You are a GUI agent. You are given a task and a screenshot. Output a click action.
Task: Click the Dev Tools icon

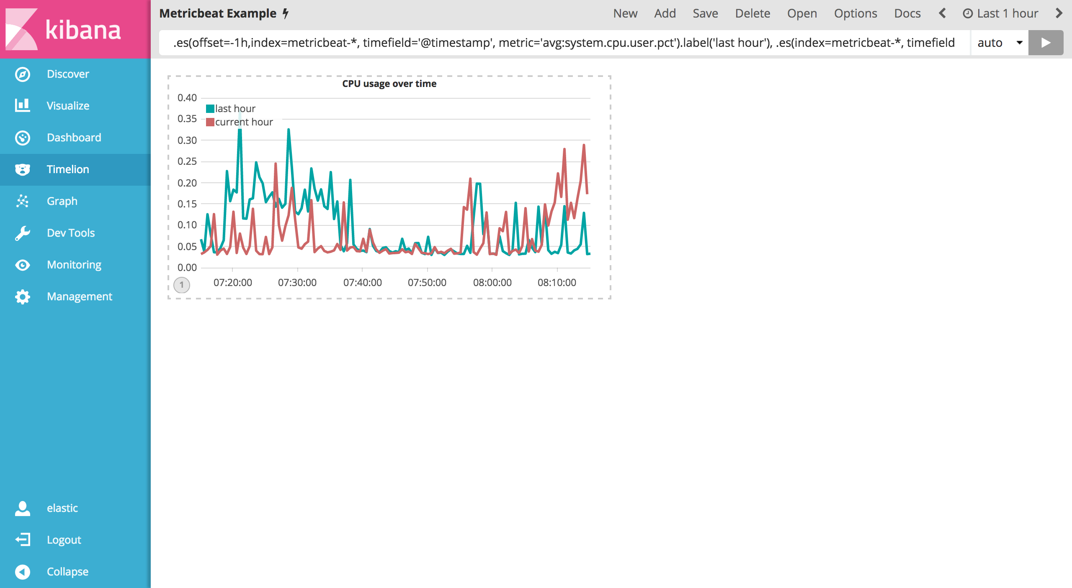[x=21, y=233]
